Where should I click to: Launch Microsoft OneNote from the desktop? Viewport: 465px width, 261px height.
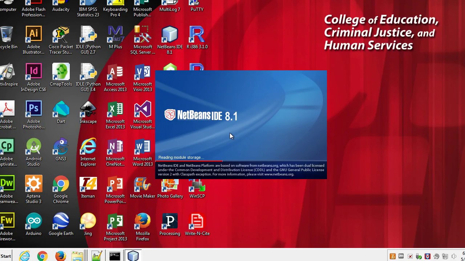tap(116, 152)
